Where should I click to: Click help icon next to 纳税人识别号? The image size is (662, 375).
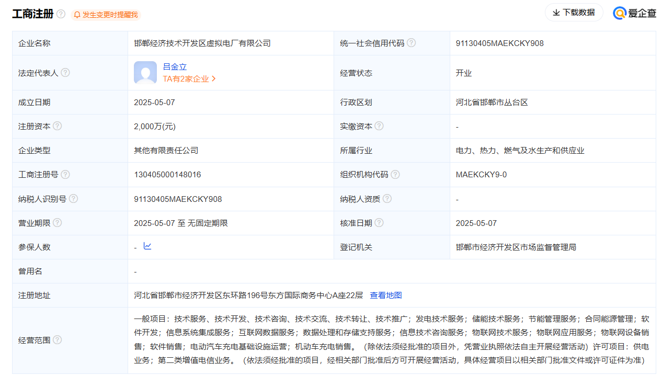click(74, 199)
